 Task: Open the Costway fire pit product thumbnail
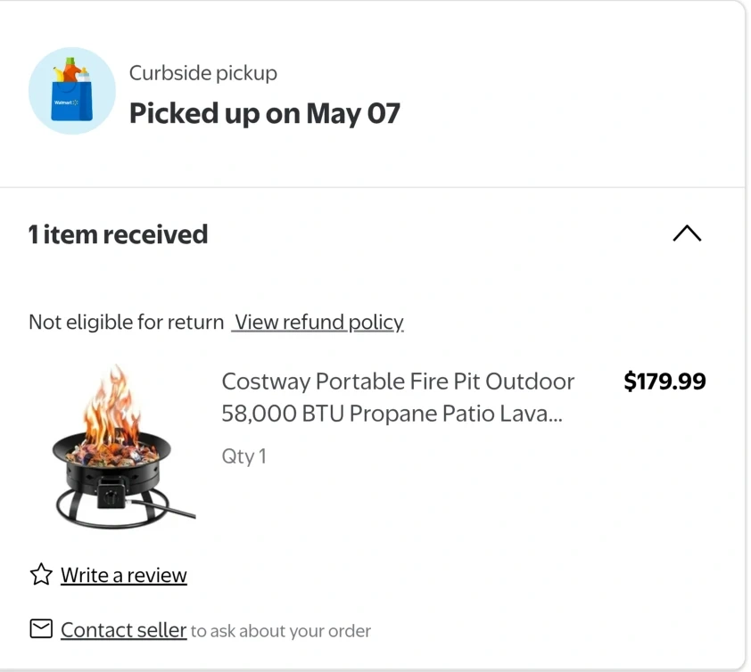point(120,446)
